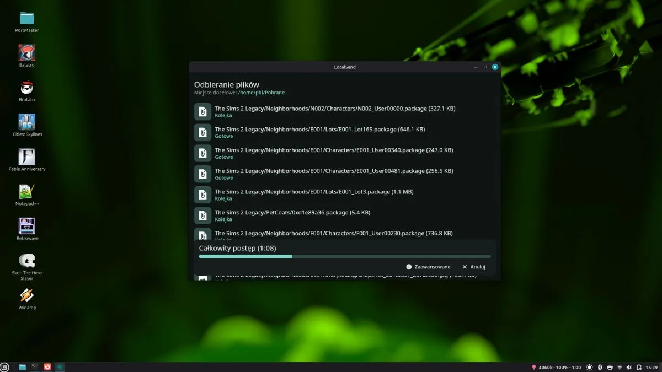
Task: Open the /home/pbl/Pobrane destination link
Action: (261, 93)
